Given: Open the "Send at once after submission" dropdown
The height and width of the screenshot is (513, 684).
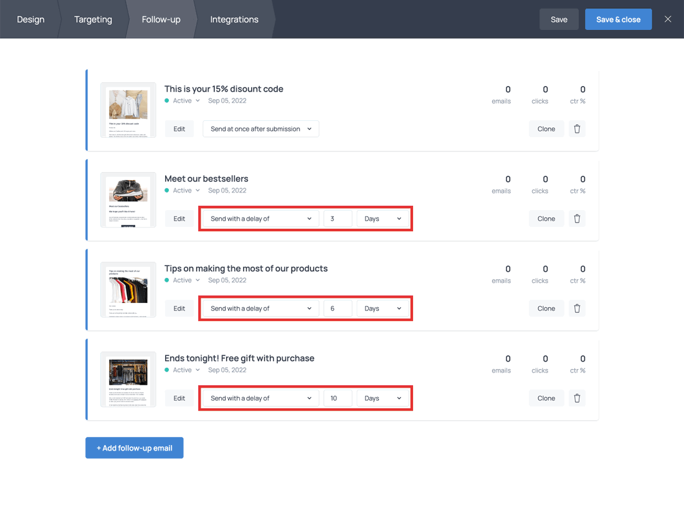Looking at the screenshot, I should [x=260, y=128].
